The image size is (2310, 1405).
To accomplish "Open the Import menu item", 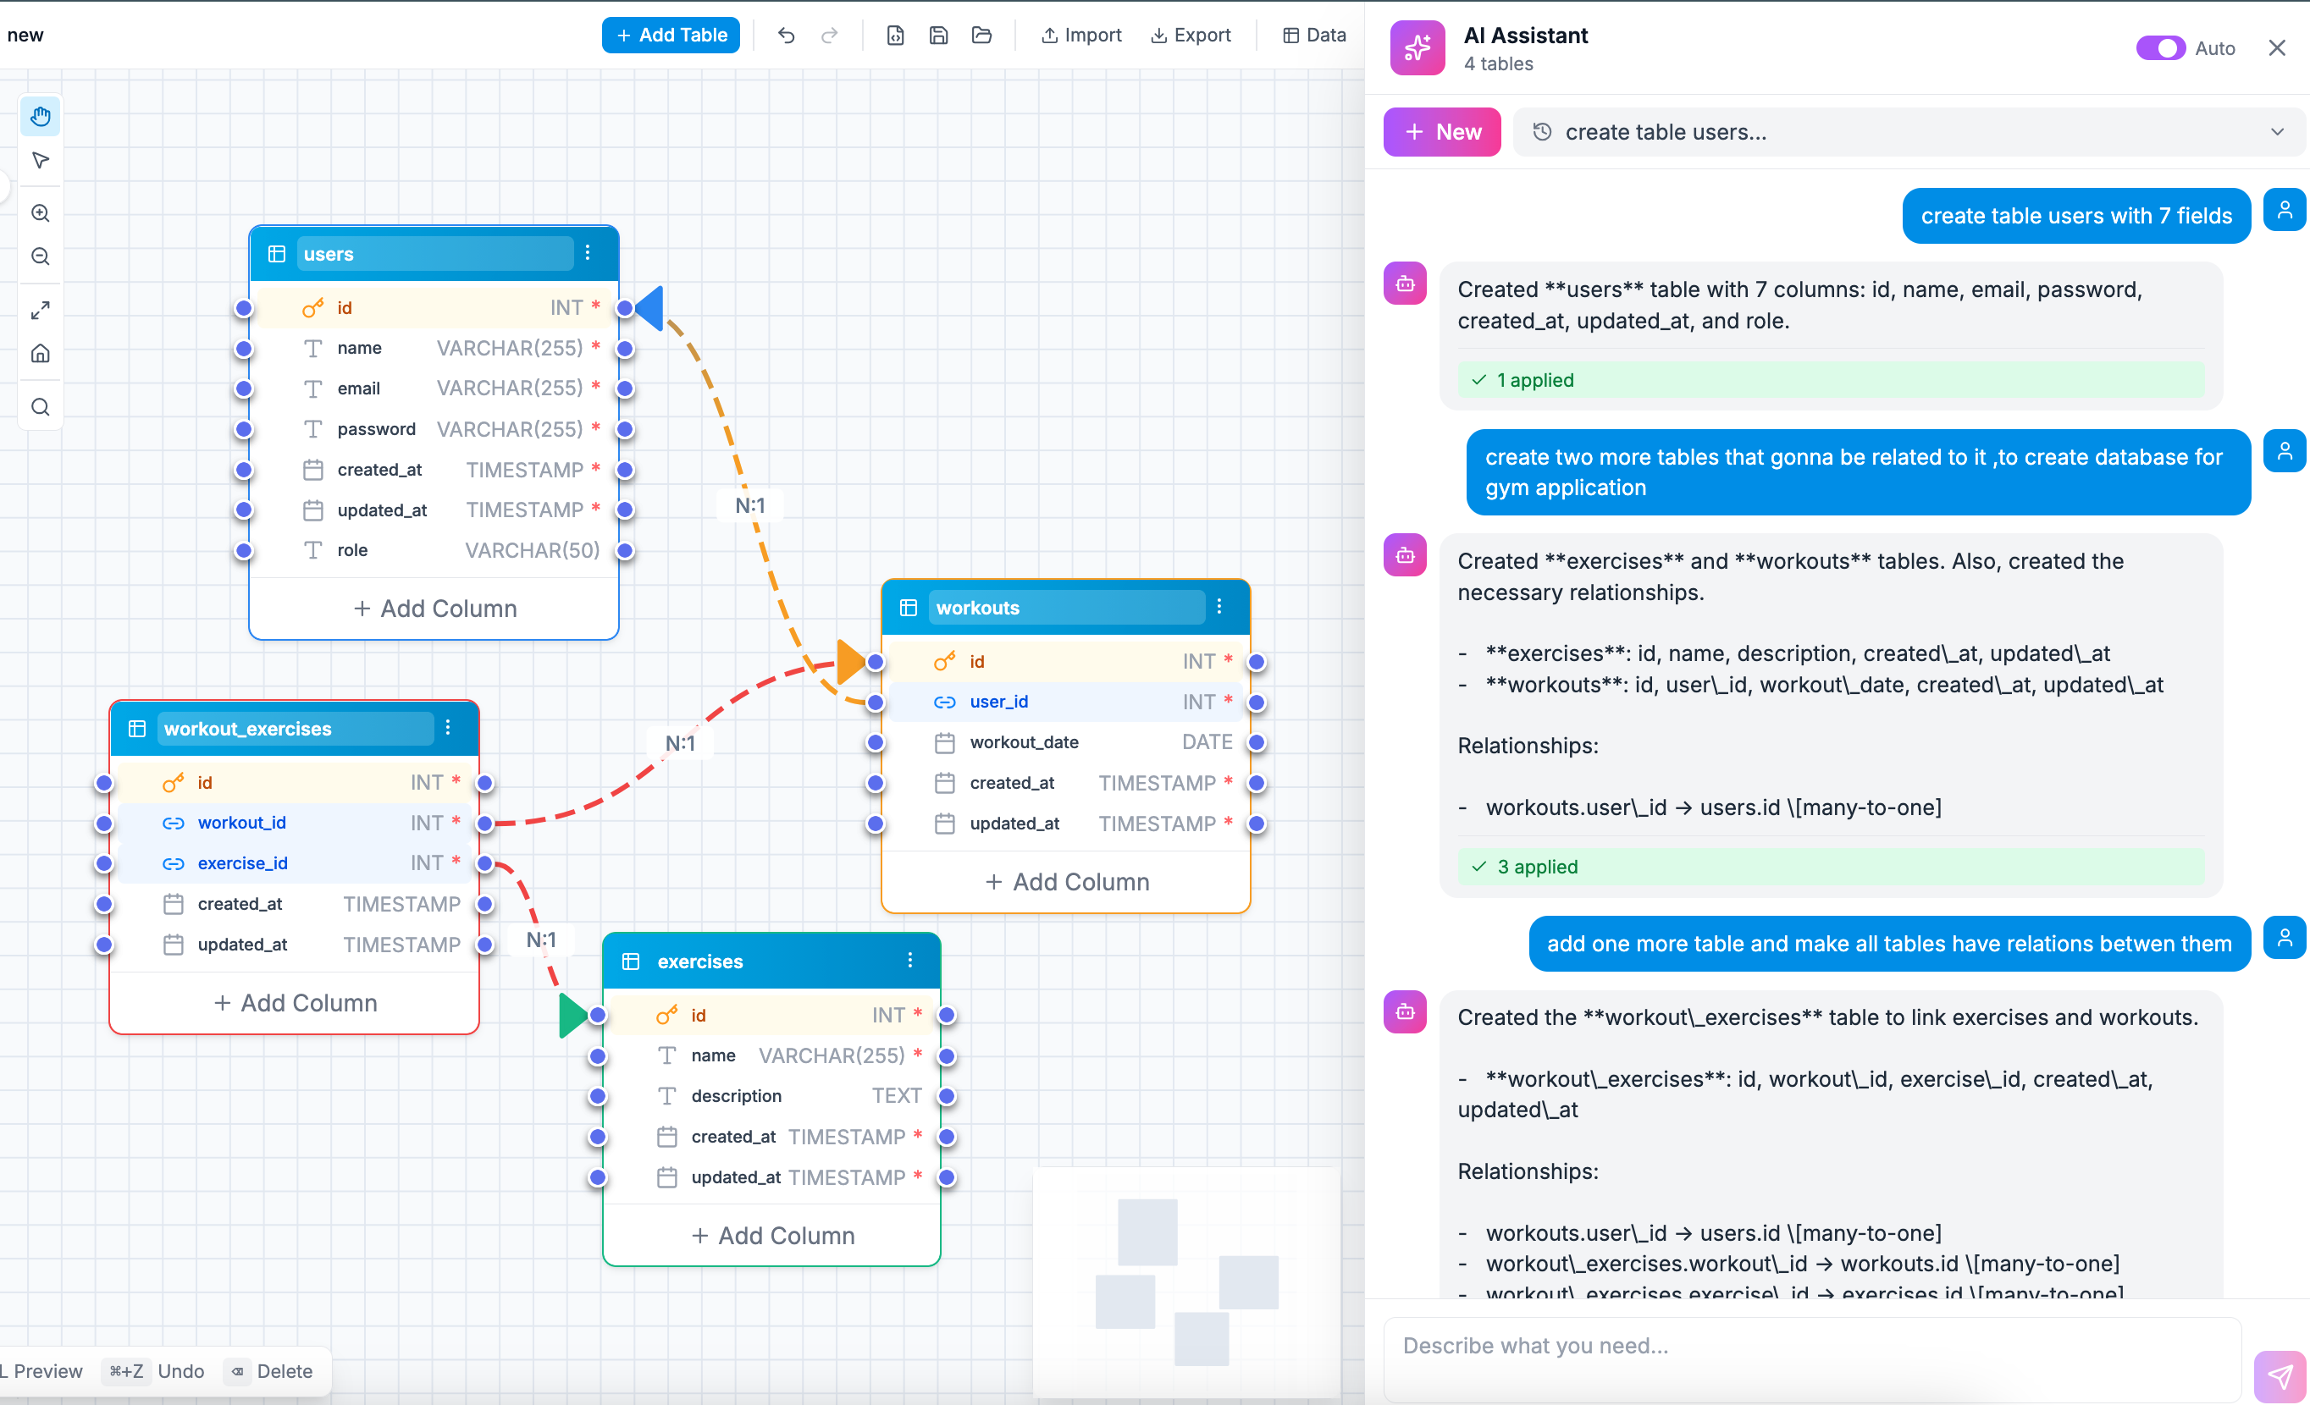I will (x=1081, y=36).
